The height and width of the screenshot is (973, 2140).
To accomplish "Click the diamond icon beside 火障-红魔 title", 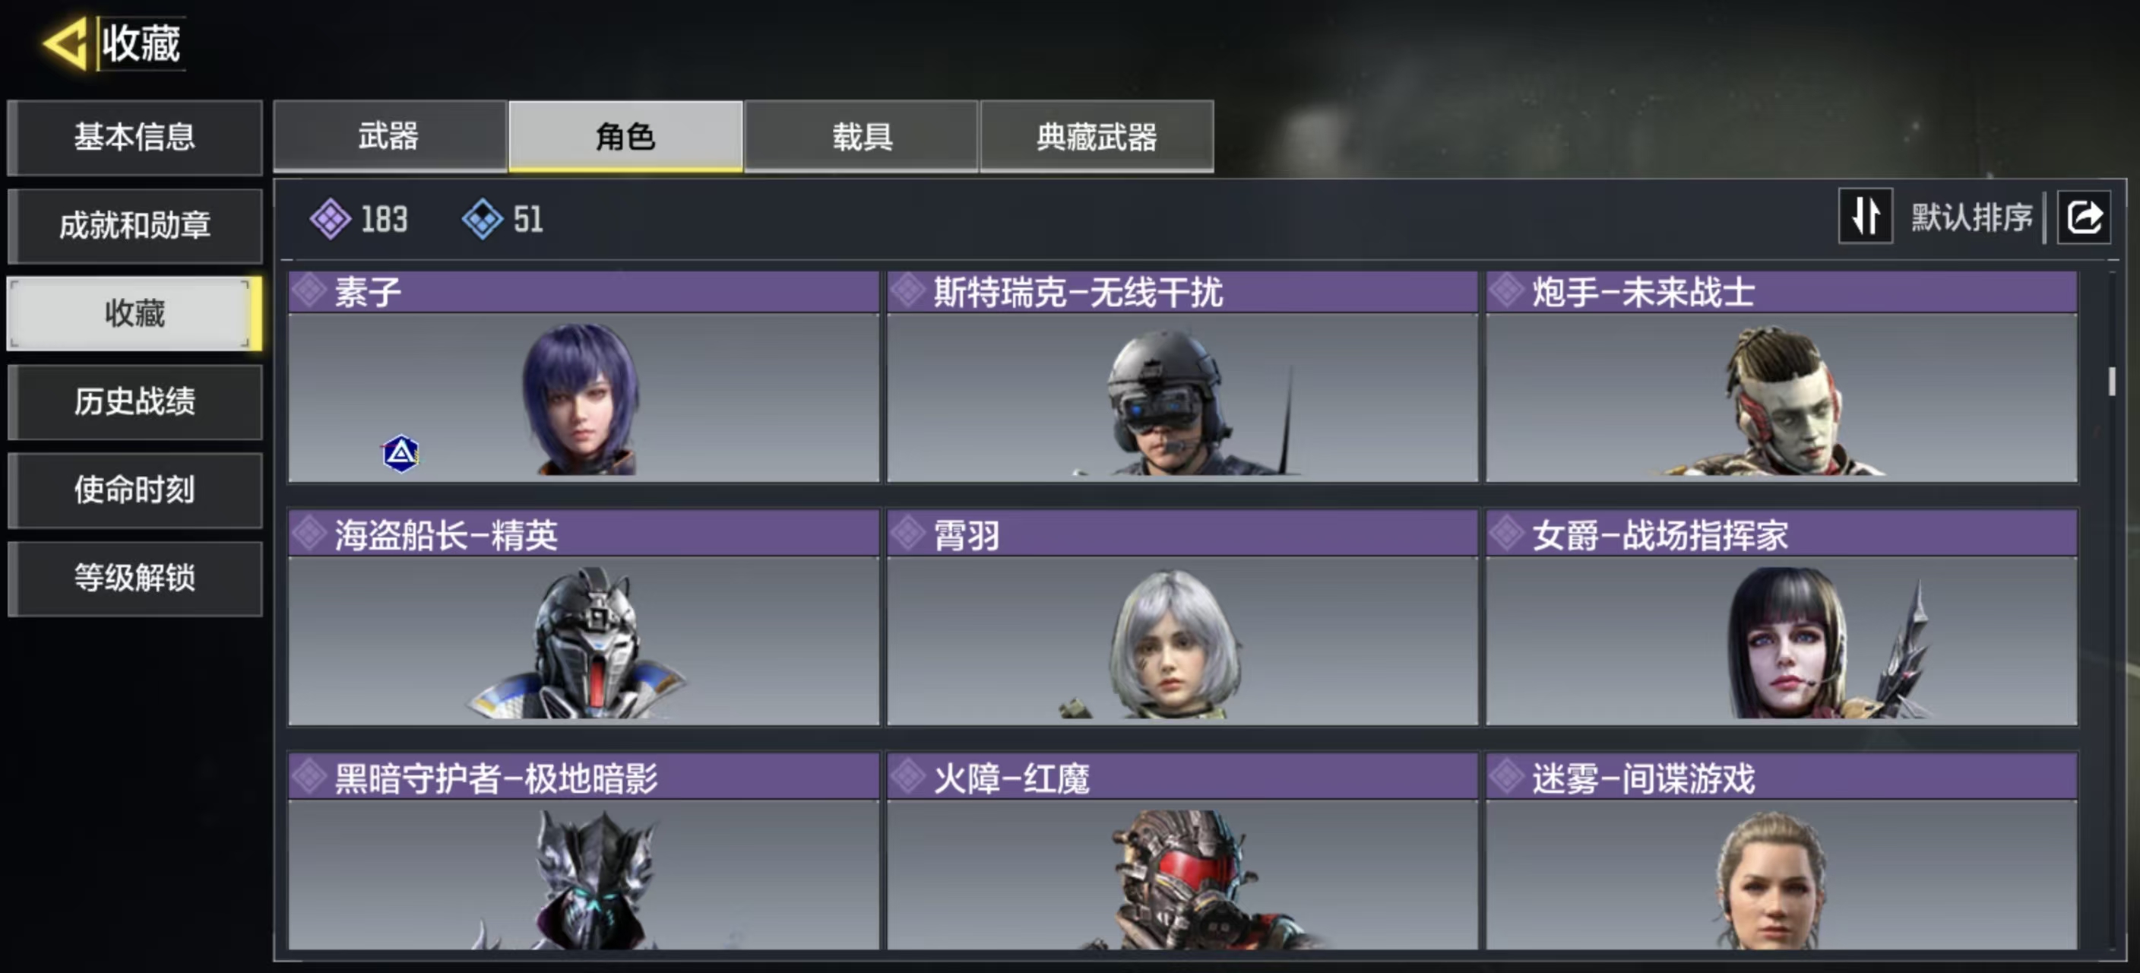I will click(908, 777).
